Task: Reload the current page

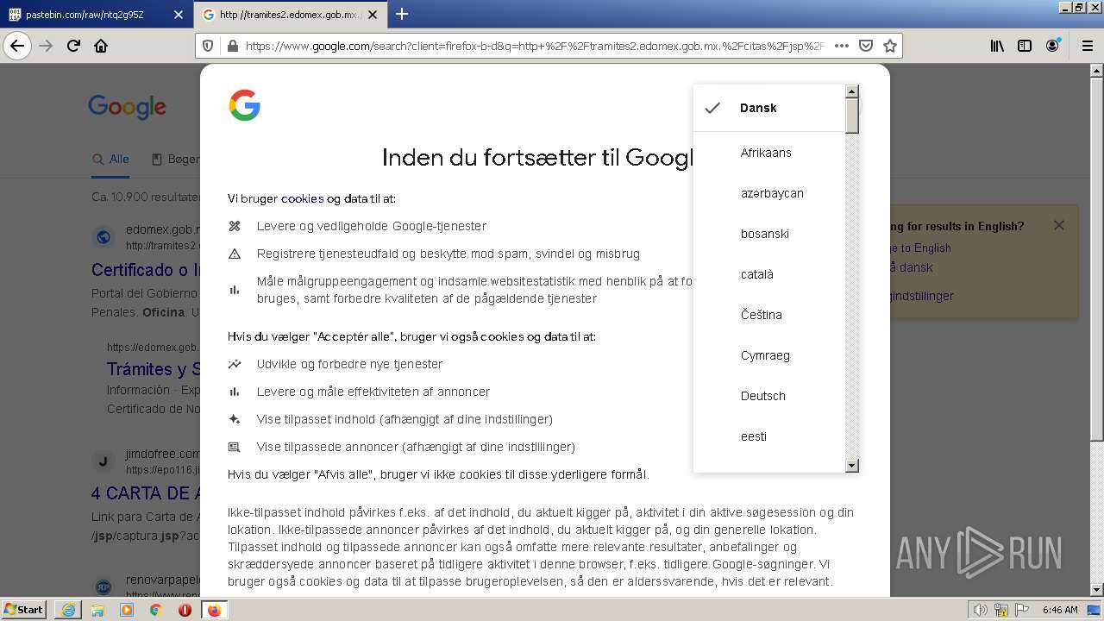Action: pos(74,46)
